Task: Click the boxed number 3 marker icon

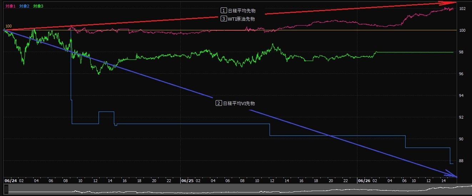Action: [x=224, y=19]
